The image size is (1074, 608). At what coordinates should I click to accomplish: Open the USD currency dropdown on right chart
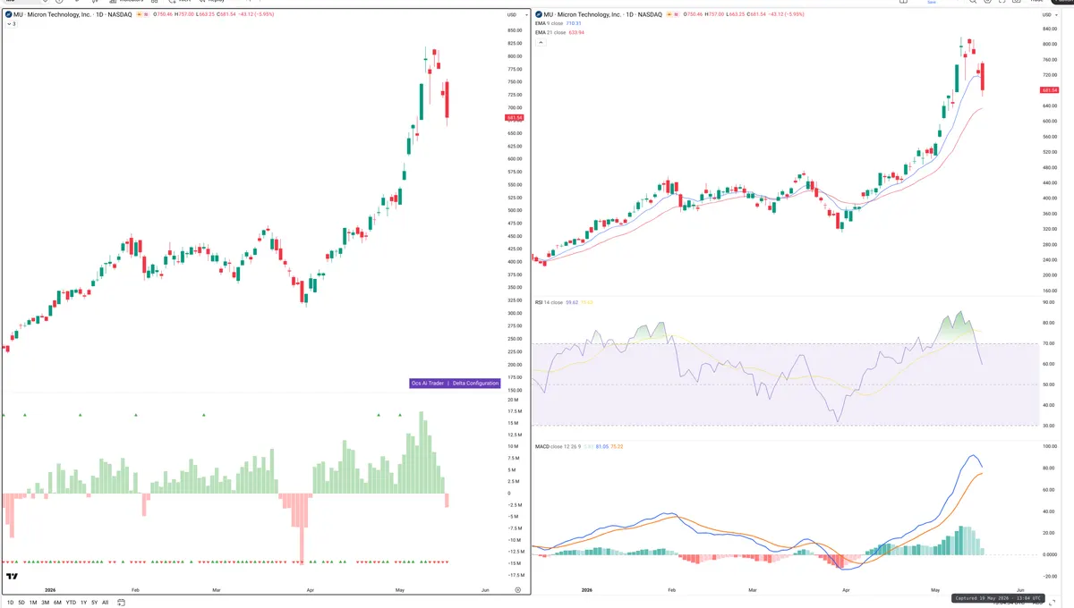click(1048, 15)
